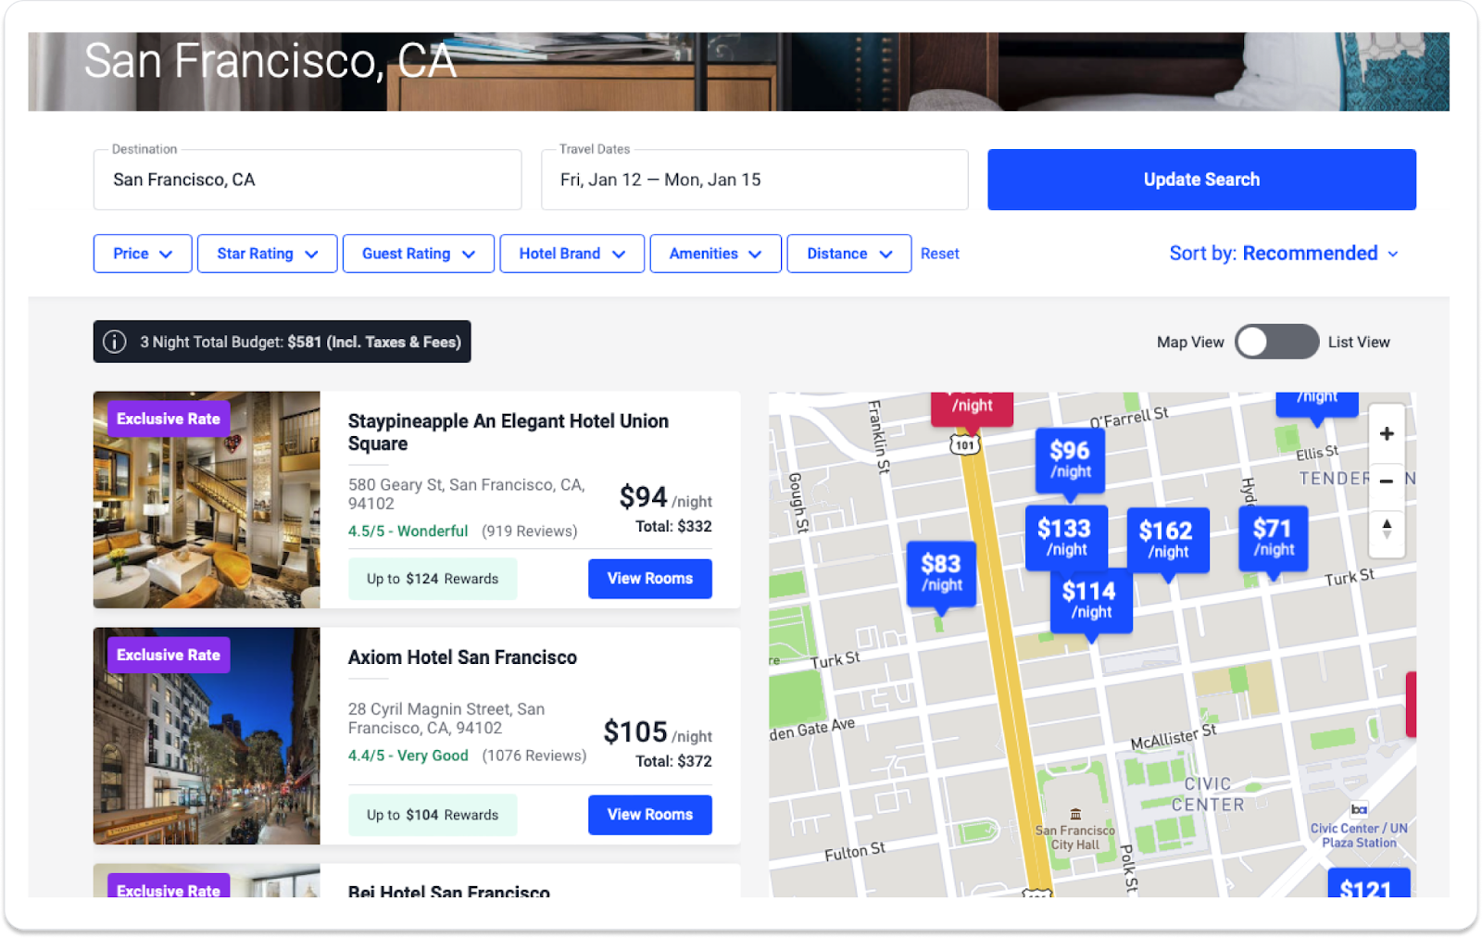Viewport: 1482px width, 938px height.
Task: Click the 580 Geary St address
Action: (x=466, y=494)
